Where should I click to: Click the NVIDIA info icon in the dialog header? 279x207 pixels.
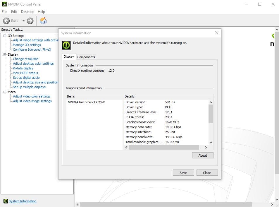(66, 45)
